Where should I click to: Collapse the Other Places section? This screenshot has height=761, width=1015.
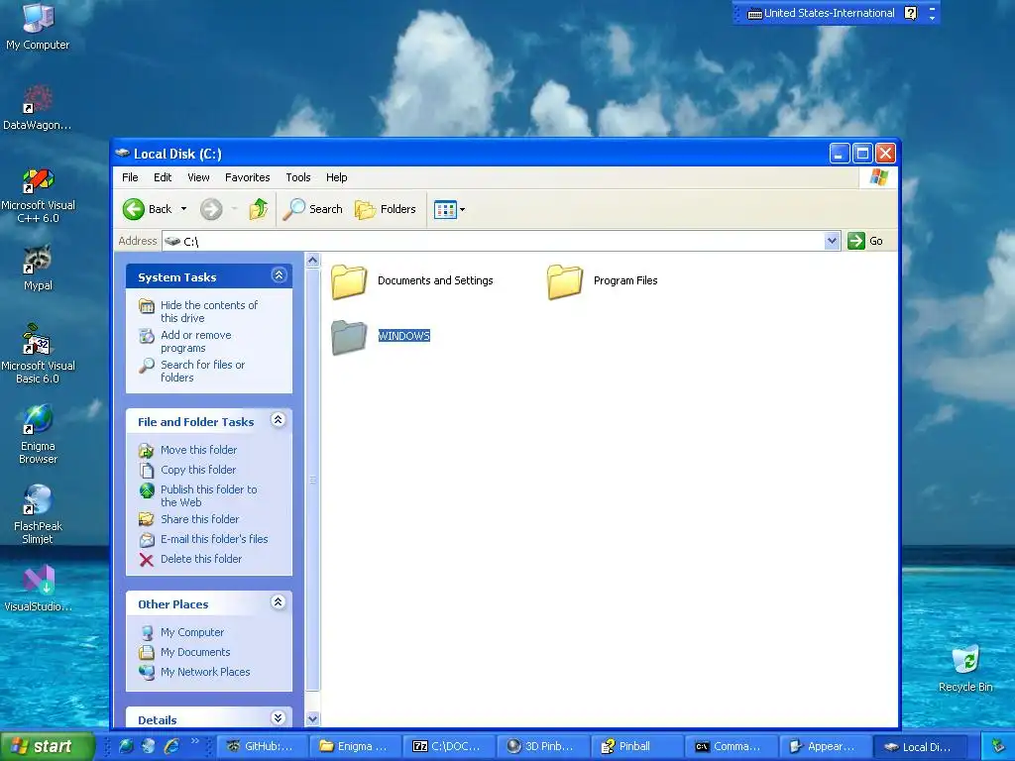click(279, 602)
